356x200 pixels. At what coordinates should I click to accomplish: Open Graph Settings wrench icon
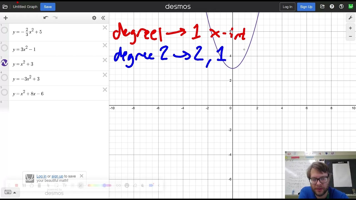click(x=350, y=18)
